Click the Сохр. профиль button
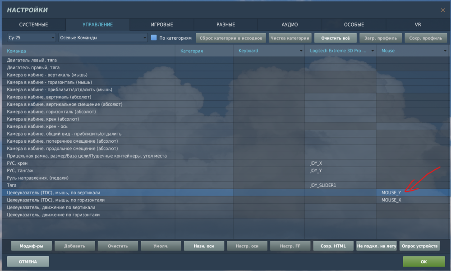This screenshot has height=271, width=451. pos(426,38)
